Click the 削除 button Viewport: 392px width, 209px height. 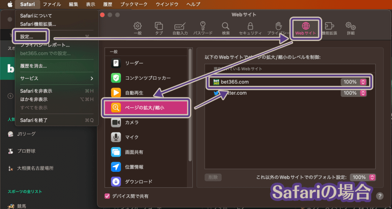pos(213,177)
